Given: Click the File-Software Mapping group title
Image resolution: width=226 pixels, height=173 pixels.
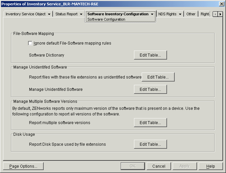Looking at the screenshot, I should click(34, 34).
